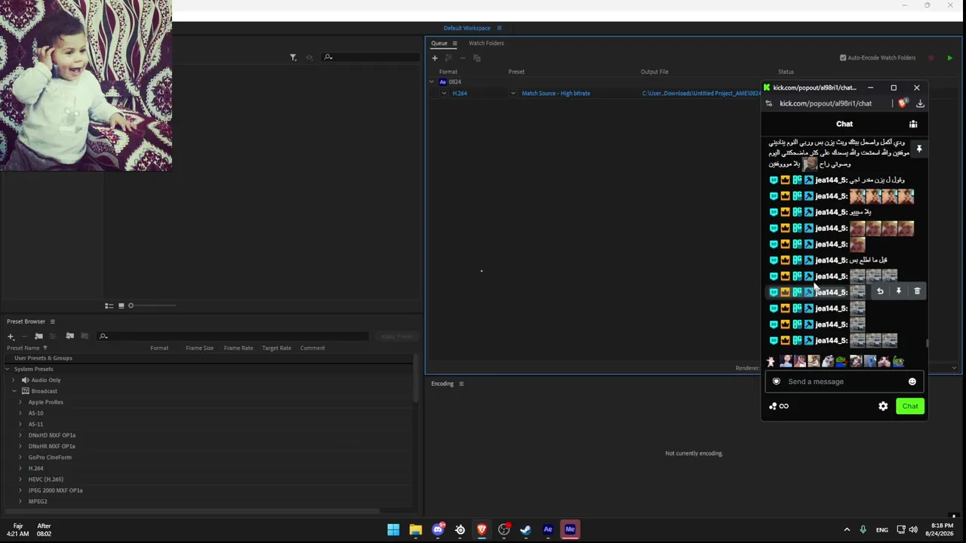Click the Send a message input field
Image resolution: width=966 pixels, height=543 pixels.
(x=843, y=382)
